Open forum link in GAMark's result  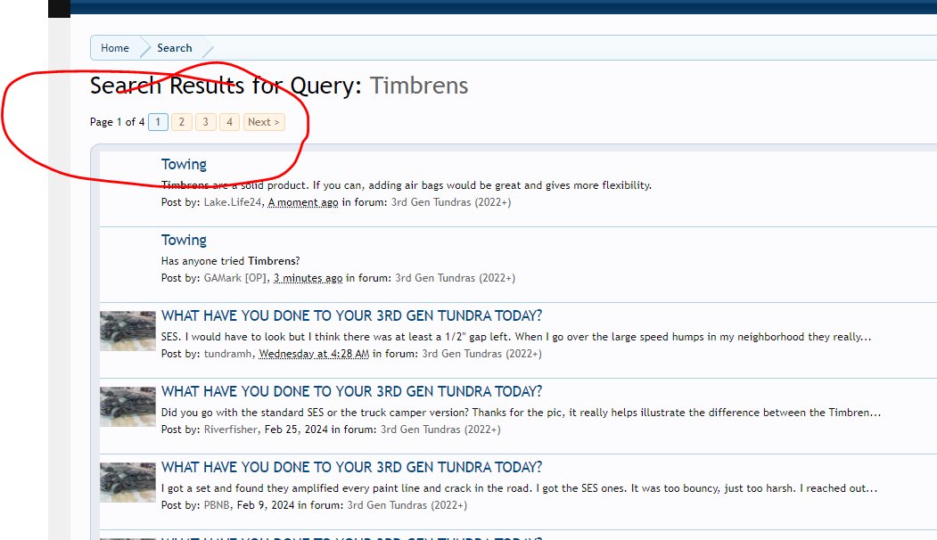click(456, 278)
